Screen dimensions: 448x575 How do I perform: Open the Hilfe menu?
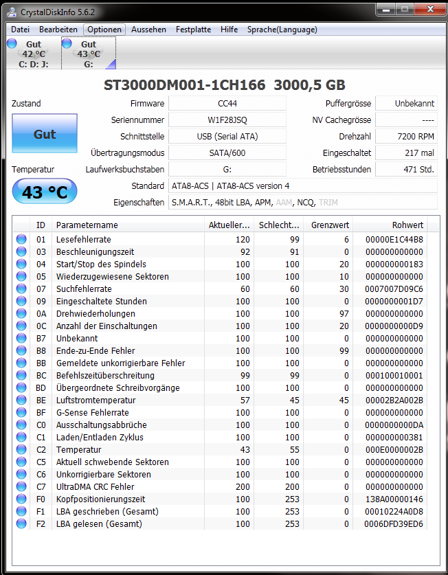(229, 30)
